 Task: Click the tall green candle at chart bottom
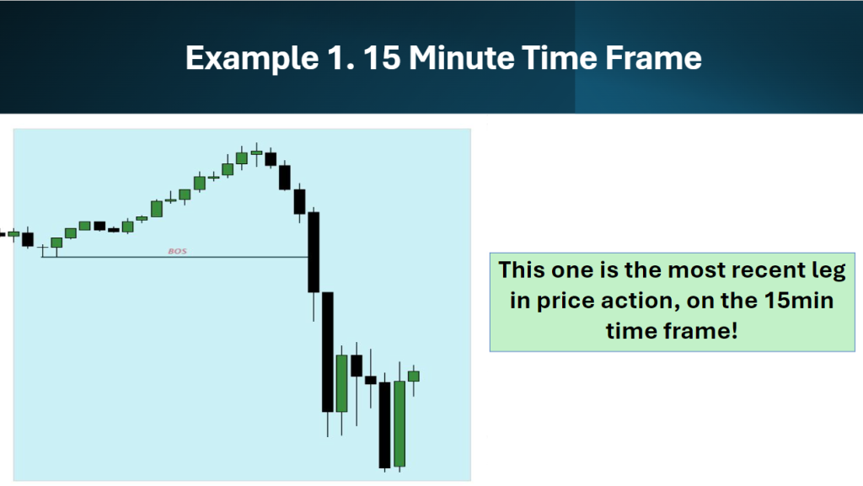(399, 424)
